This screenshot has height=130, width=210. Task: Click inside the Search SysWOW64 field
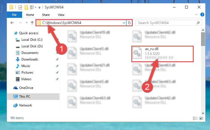coord(166,23)
